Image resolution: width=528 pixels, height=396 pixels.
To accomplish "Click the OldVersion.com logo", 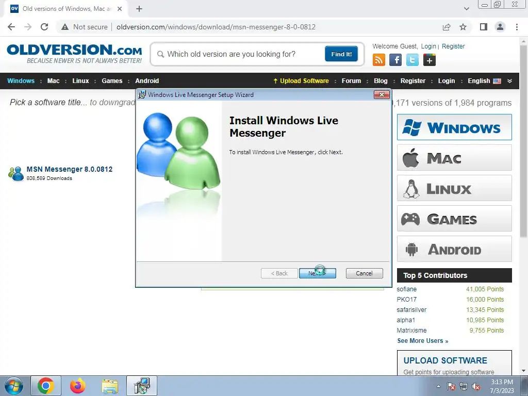I will click(x=74, y=54).
